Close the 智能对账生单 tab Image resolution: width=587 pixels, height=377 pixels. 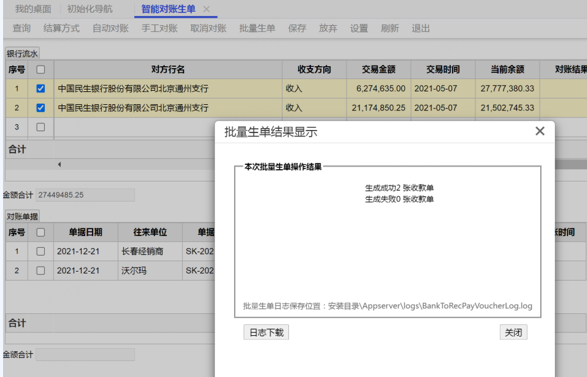[x=207, y=9]
